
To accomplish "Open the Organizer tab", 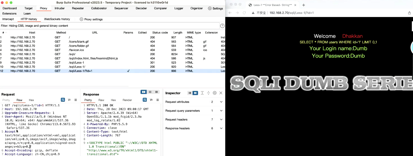I will pyautogui.click(x=197, y=8).
